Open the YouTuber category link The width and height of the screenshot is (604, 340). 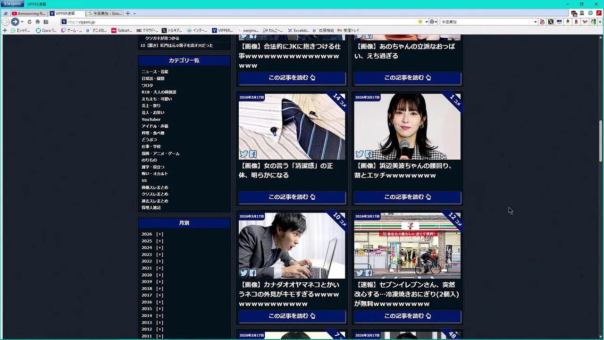click(151, 119)
